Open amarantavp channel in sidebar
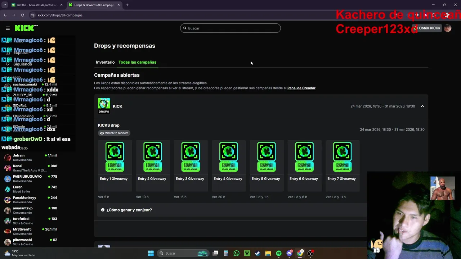Image resolution: width=461 pixels, height=259 pixels. pos(31,210)
